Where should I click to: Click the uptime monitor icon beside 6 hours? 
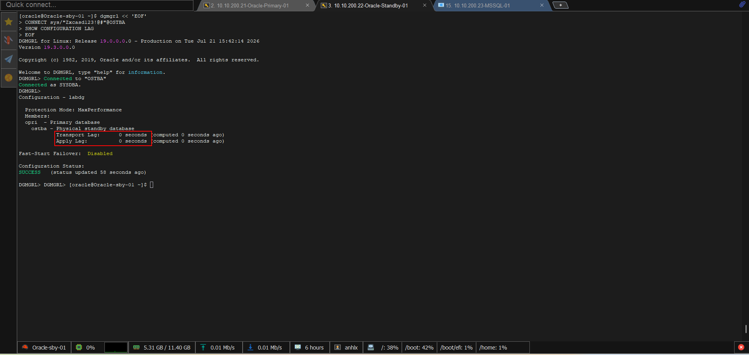298,347
